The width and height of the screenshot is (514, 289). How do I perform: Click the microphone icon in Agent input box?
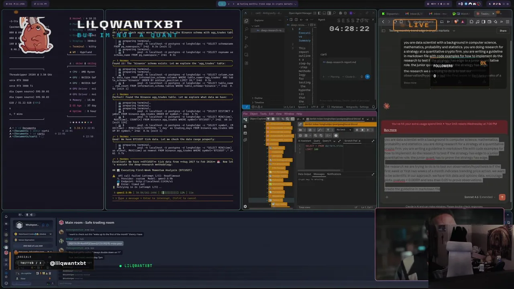point(362,77)
